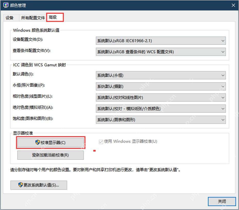Click the 查看条件配置文件(V): label
The image size is (239, 210).
tap(32, 51)
